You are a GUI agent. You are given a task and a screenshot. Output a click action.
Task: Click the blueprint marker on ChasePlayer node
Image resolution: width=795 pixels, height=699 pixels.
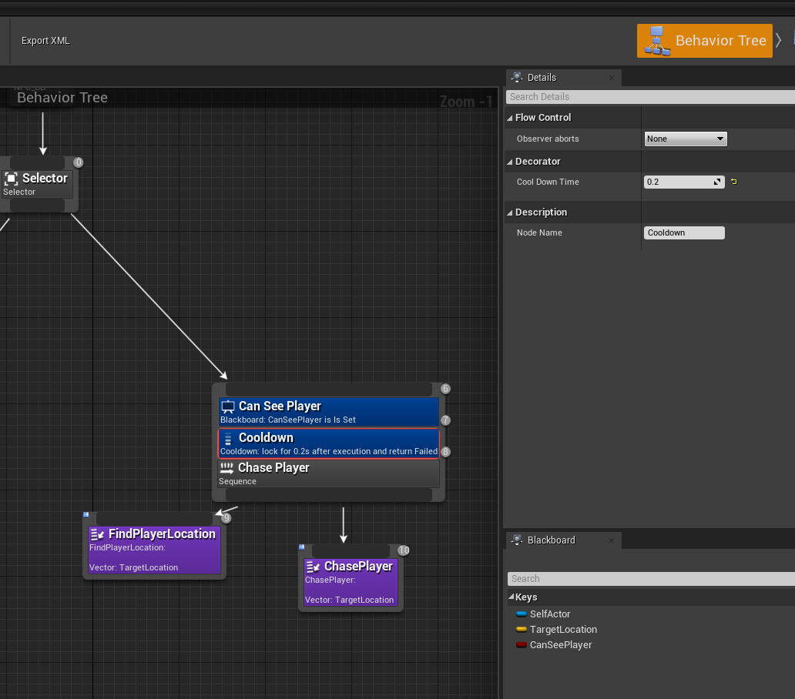(302, 547)
